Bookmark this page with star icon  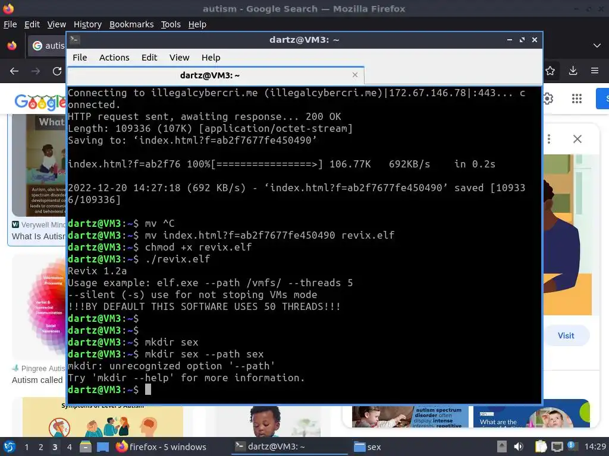pos(550,71)
